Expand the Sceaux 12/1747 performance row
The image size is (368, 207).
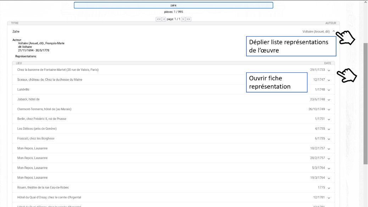[x=329, y=80]
